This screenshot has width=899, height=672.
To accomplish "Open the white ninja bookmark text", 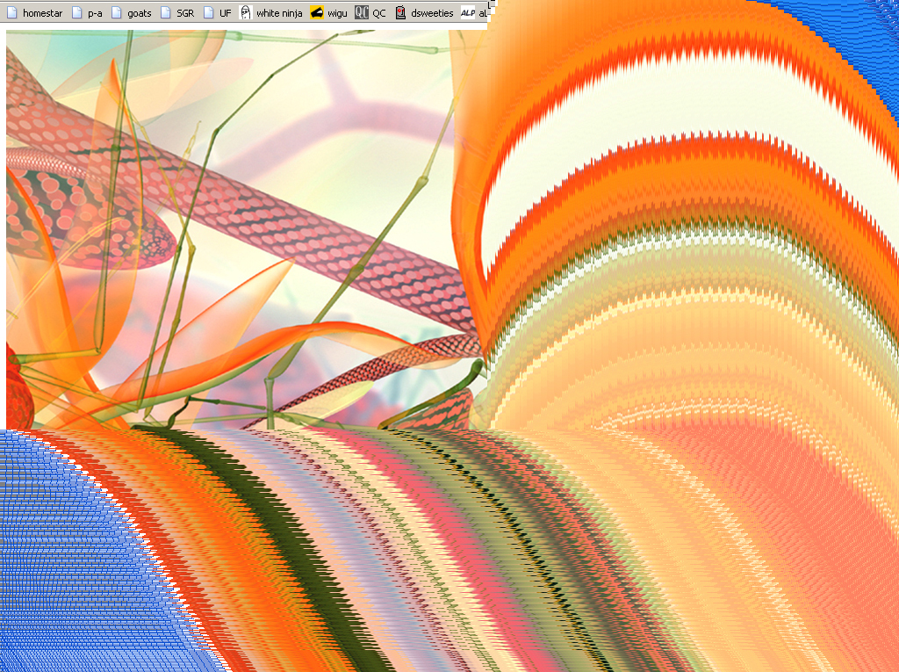I will coord(279,13).
